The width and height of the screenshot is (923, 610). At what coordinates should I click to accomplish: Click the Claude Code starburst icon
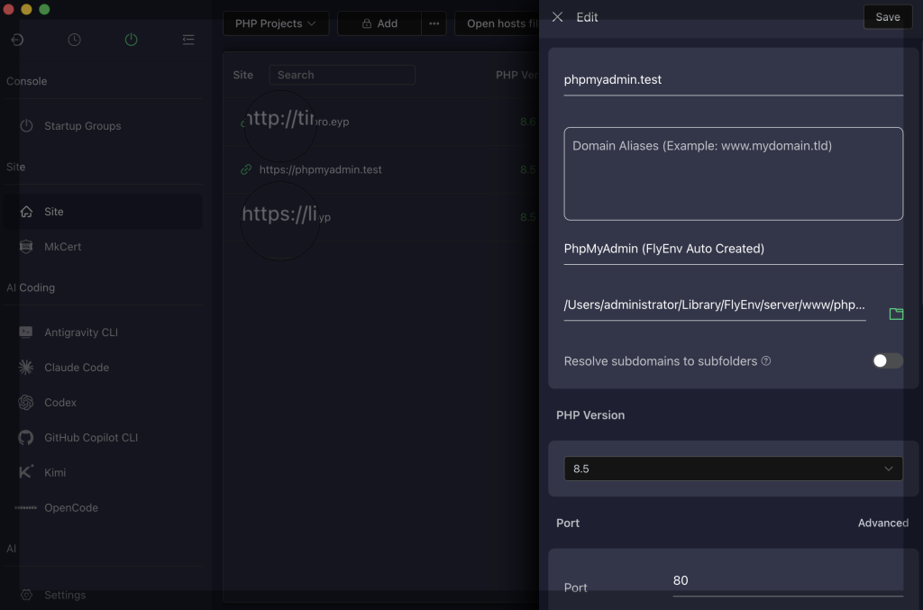pos(26,368)
